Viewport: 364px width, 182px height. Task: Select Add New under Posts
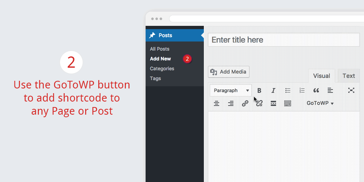click(161, 59)
